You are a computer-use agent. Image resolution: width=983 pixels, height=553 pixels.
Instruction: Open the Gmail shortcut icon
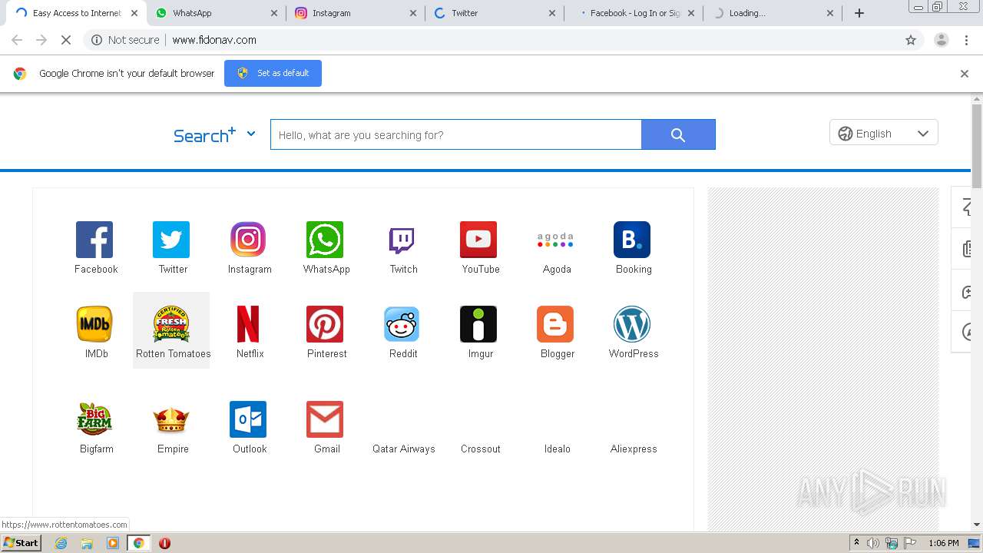pyautogui.click(x=325, y=419)
